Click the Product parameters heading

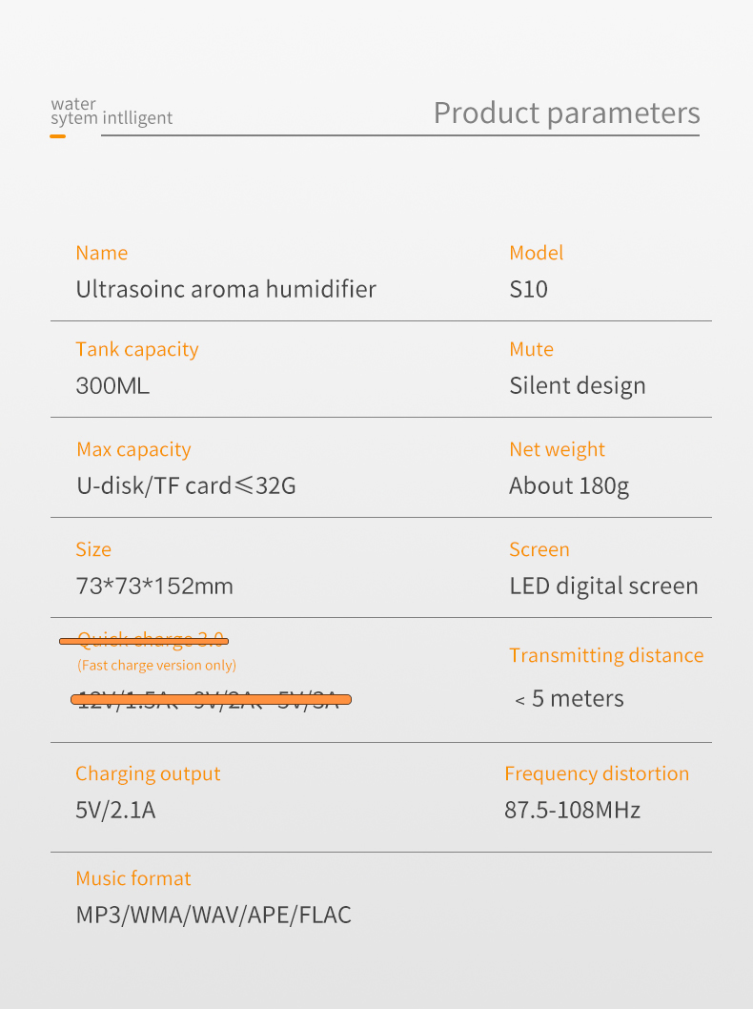(566, 113)
